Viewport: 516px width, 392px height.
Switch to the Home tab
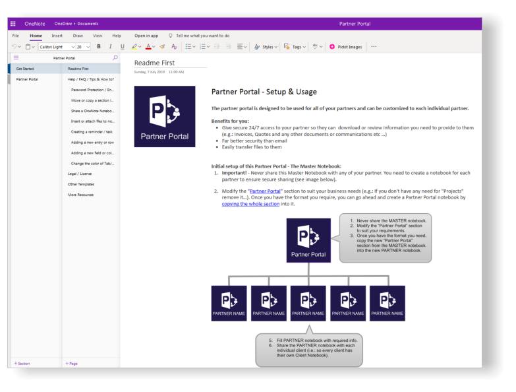pos(36,36)
